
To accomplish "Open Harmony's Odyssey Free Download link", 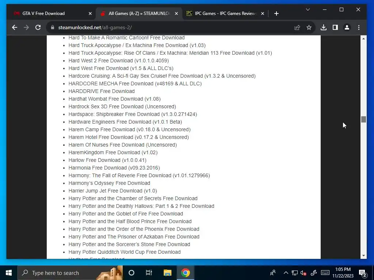I will [x=109, y=183].
